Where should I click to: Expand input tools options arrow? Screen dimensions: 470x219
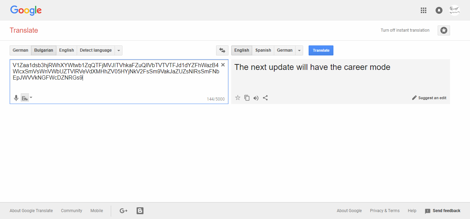(x=31, y=97)
